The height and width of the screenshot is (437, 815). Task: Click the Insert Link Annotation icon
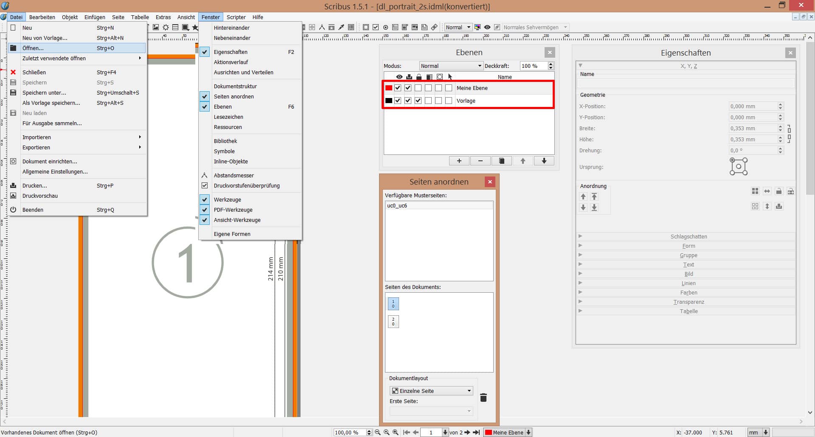[435, 27]
